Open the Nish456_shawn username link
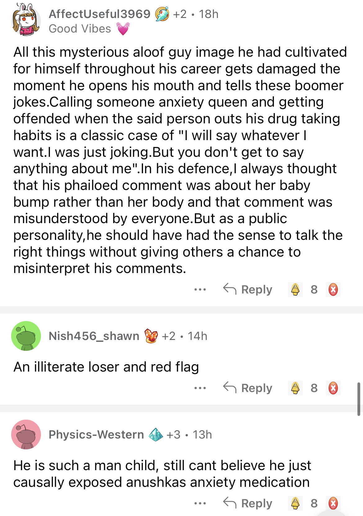Image resolution: width=363 pixels, height=516 pixels. tap(94, 336)
